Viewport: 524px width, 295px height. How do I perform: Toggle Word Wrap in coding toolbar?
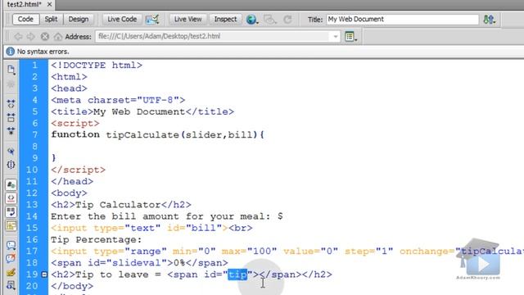tap(11, 211)
